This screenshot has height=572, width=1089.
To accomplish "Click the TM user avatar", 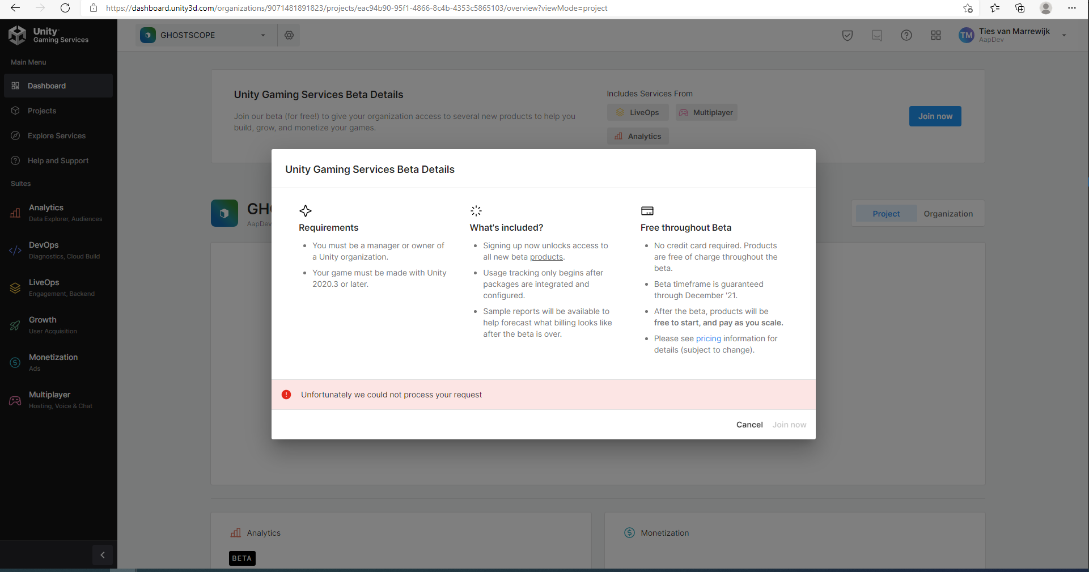I will (967, 35).
